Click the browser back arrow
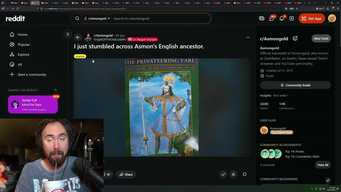The height and width of the screenshot is (192, 341). click(8, 9)
